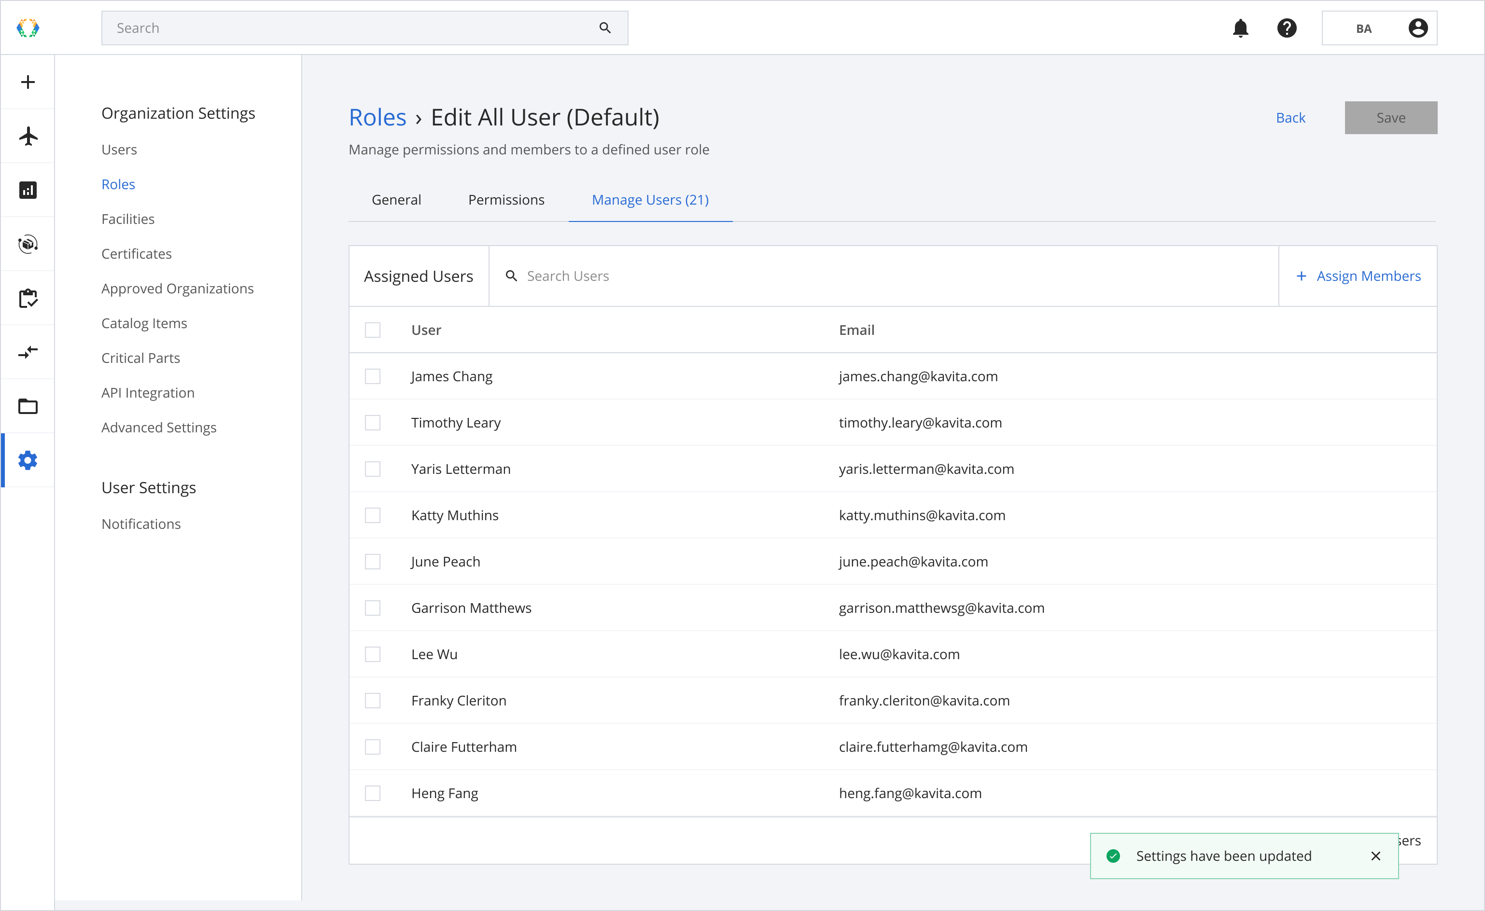Focus the Search Users field

(x=883, y=276)
